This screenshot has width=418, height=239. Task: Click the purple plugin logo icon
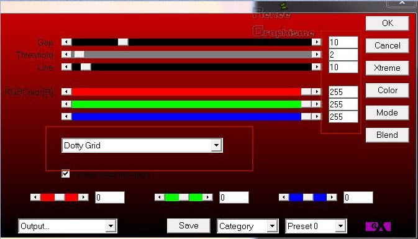[378, 226]
